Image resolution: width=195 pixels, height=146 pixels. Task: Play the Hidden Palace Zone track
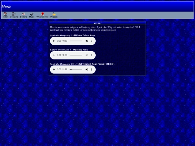click(54, 41)
